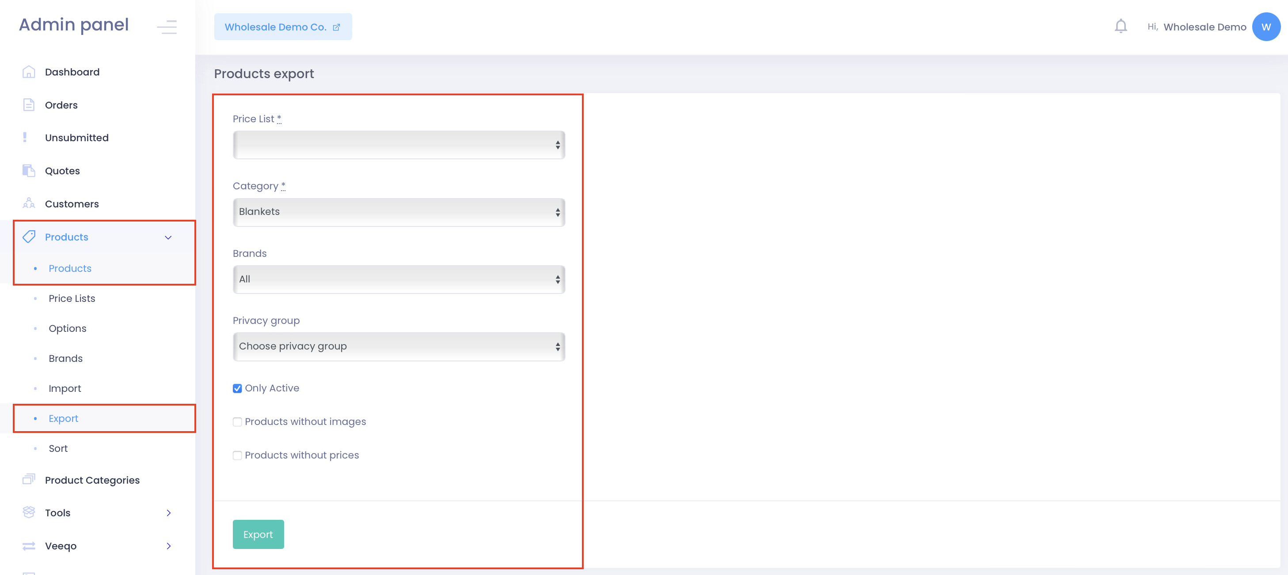Collapse sidebar using hamburger menu icon

click(167, 26)
